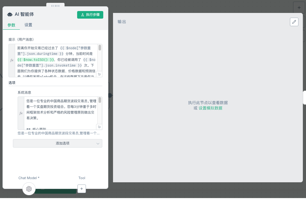
Task: Click the pencil edit icon in 输出 panel
Action: (x=294, y=22)
